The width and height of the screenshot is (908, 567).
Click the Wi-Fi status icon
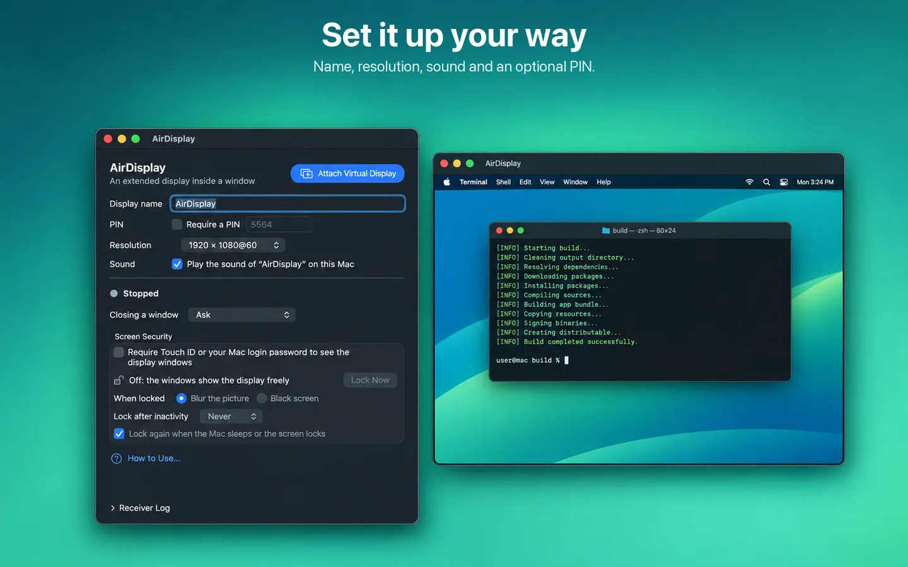(750, 182)
